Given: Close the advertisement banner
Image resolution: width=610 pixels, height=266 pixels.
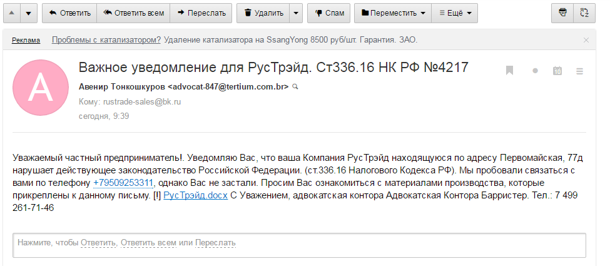Looking at the screenshot, I should click(586, 39).
